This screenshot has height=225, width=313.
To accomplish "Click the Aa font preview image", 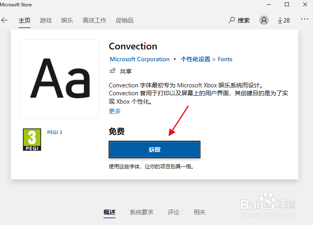I will coord(60,79).
